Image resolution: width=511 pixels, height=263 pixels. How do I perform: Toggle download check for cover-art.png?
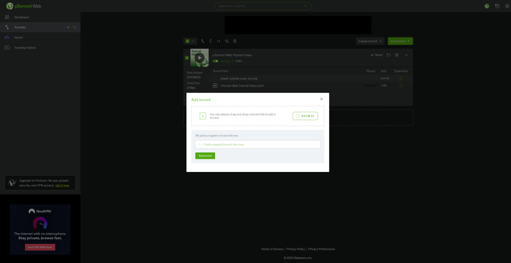click(401, 79)
